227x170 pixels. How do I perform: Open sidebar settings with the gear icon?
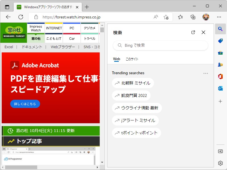pos(220,163)
